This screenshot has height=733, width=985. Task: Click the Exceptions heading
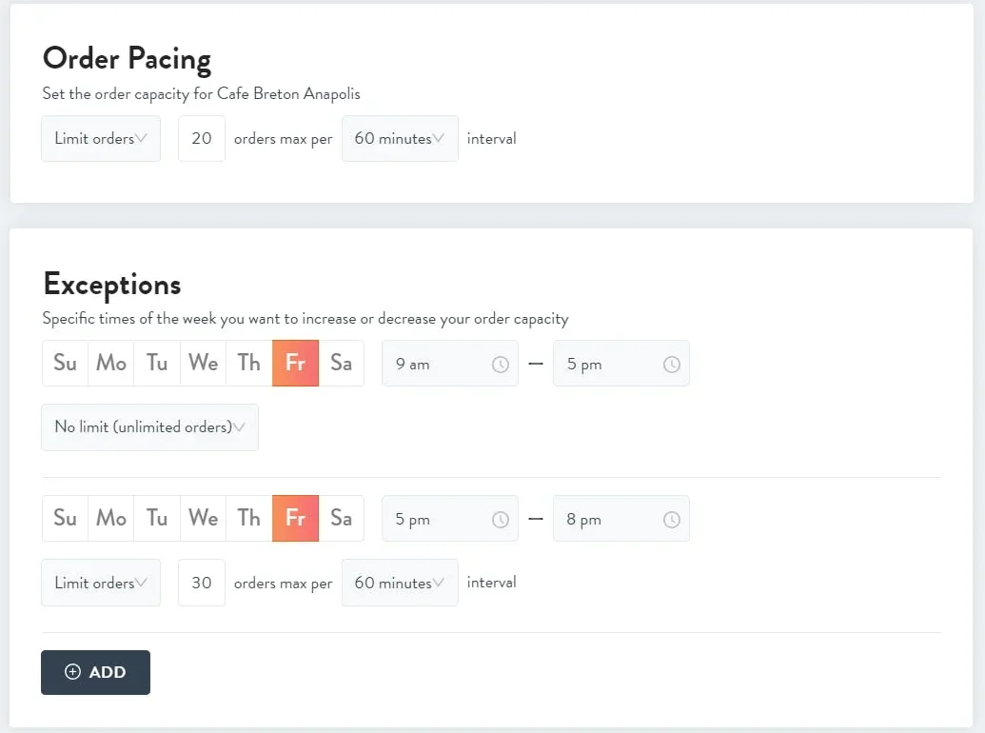click(x=112, y=286)
